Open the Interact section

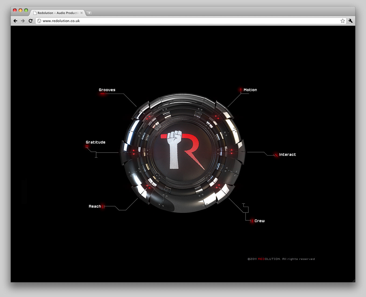pyautogui.click(x=287, y=155)
